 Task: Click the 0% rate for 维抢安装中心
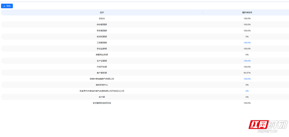tap(247, 85)
